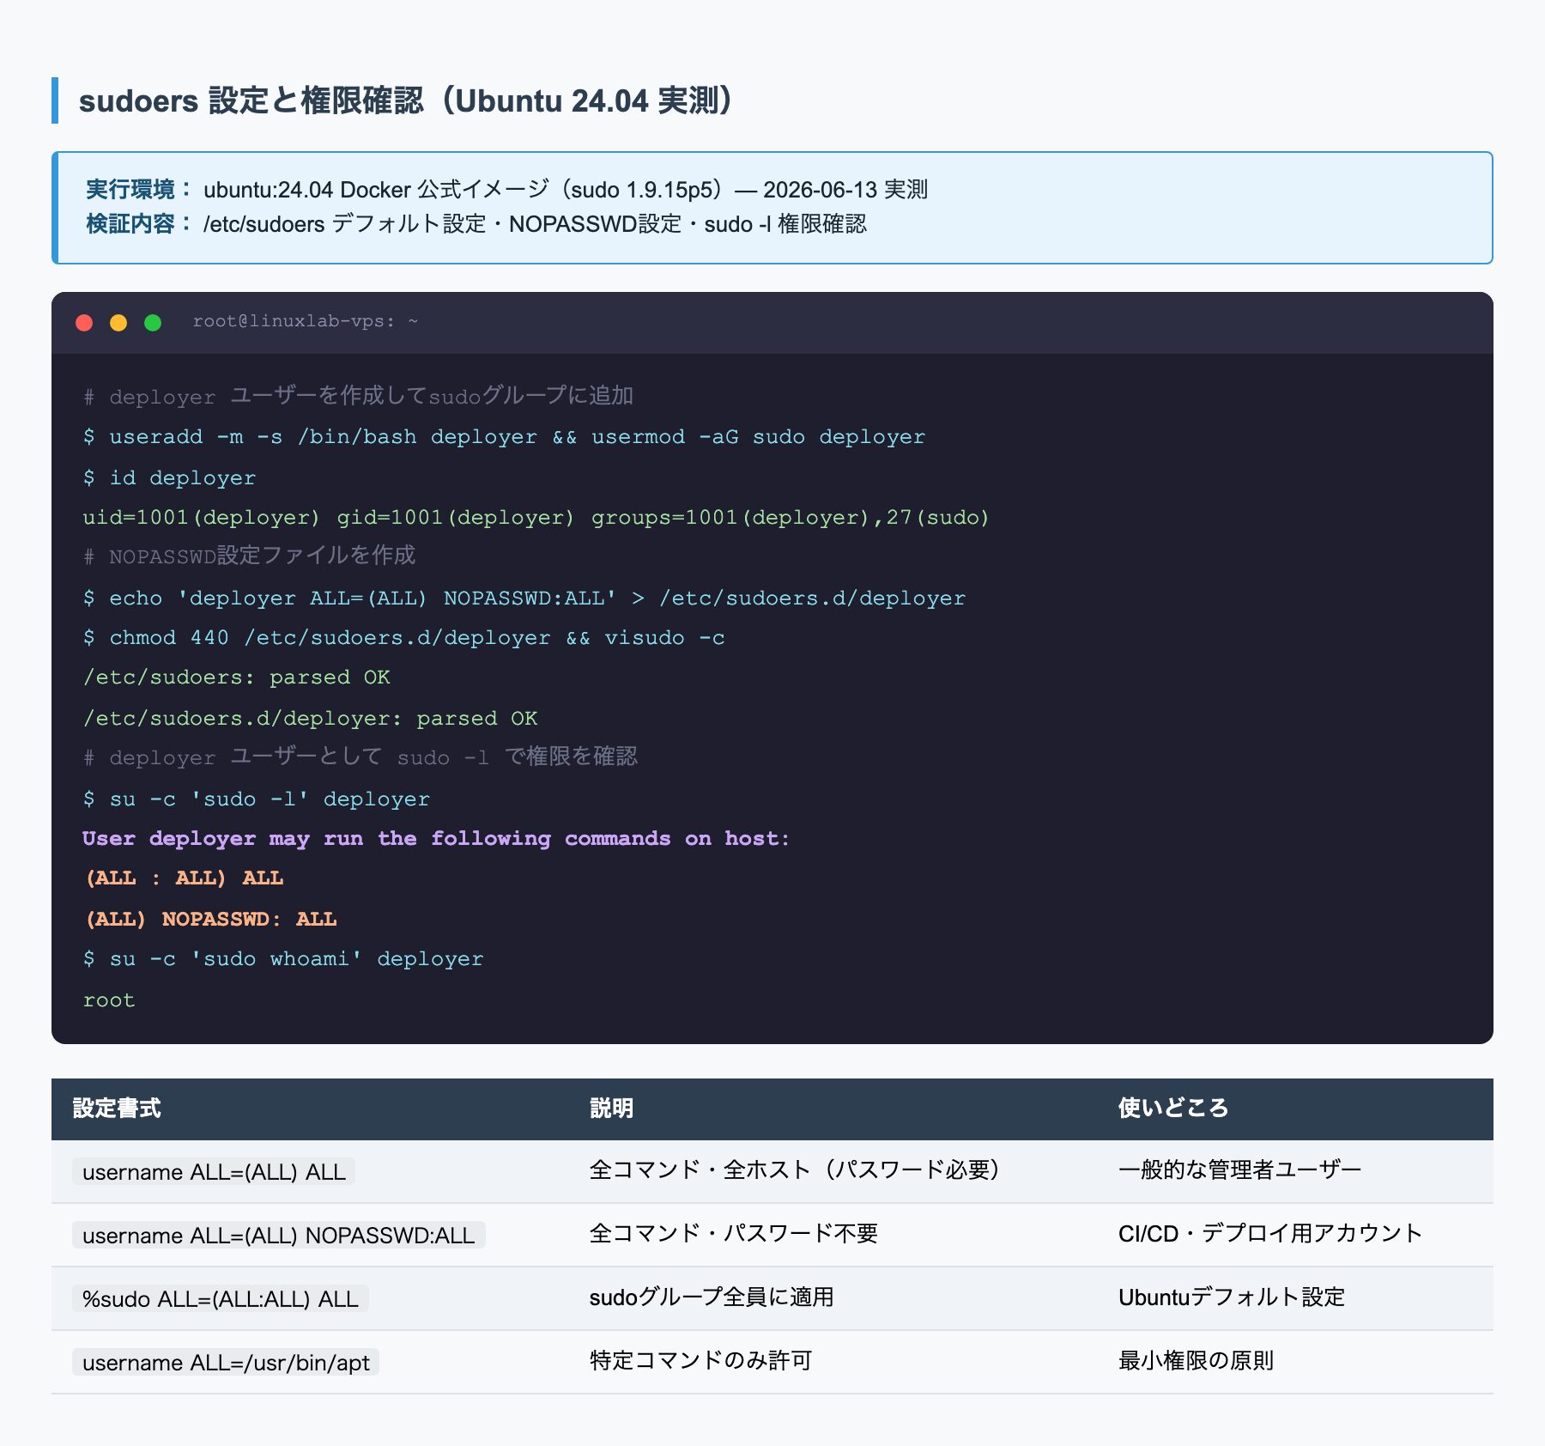Click the comment NOPASSWD設定ファイルを作成
Screen dimensions: 1545x1446
249,556
